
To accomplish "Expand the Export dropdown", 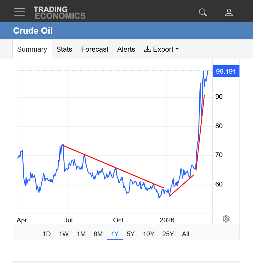I will pos(161,49).
